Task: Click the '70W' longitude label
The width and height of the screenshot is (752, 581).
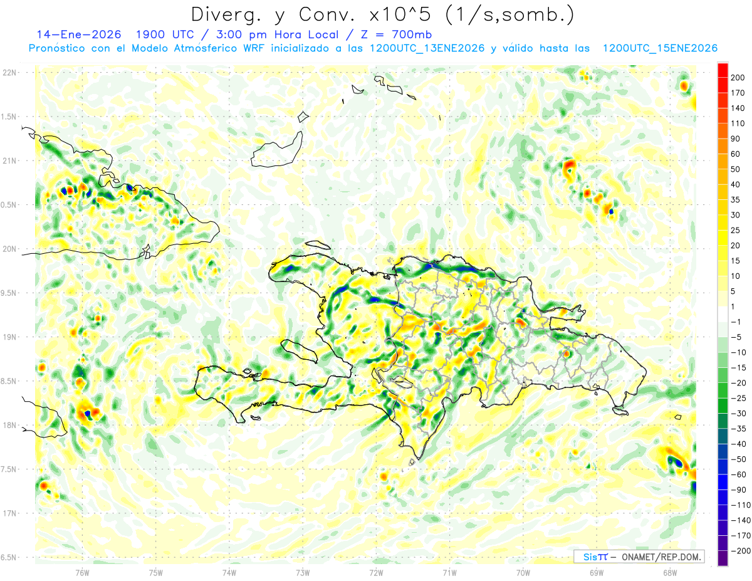Action: click(523, 572)
